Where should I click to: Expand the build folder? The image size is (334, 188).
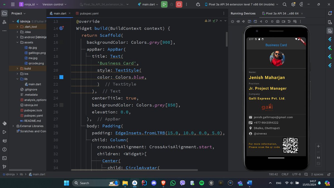pos(18,69)
